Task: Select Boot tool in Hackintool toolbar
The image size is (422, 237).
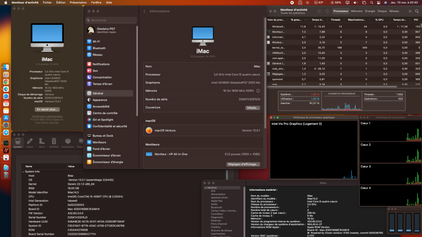Action: (42, 143)
